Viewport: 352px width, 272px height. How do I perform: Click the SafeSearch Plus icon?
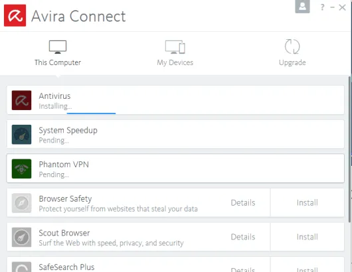[21, 267]
